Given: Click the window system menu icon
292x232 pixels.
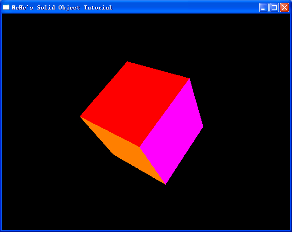Looking at the screenshot, I should click(6, 7).
